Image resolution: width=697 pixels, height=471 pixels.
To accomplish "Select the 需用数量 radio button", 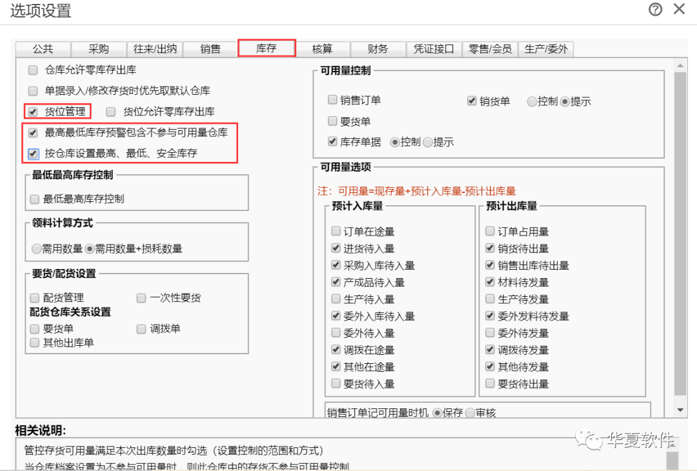I will [x=37, y=249].
